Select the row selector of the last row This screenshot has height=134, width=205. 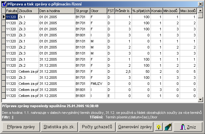tap(4, 96)
